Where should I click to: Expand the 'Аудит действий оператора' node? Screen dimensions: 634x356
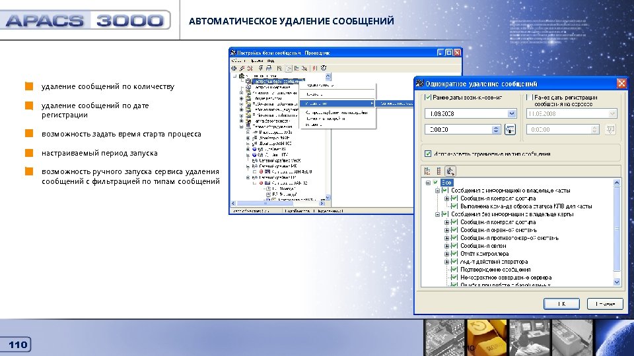click(447, 262)
